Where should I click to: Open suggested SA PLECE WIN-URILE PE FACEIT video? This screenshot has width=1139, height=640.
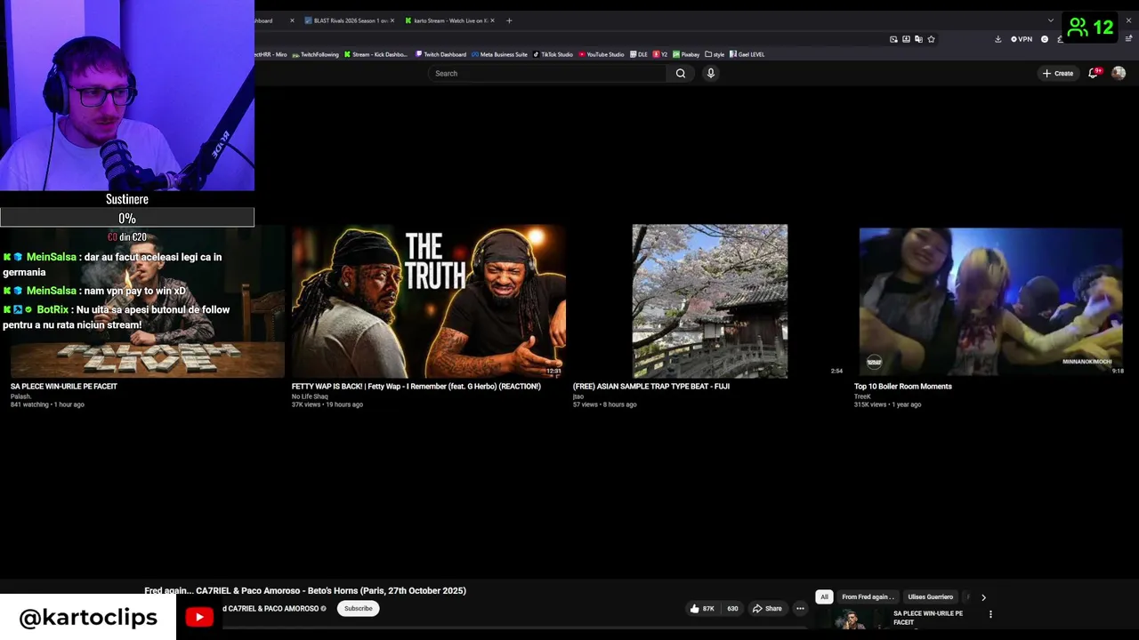pyautogui.click(x=927, y=618)
